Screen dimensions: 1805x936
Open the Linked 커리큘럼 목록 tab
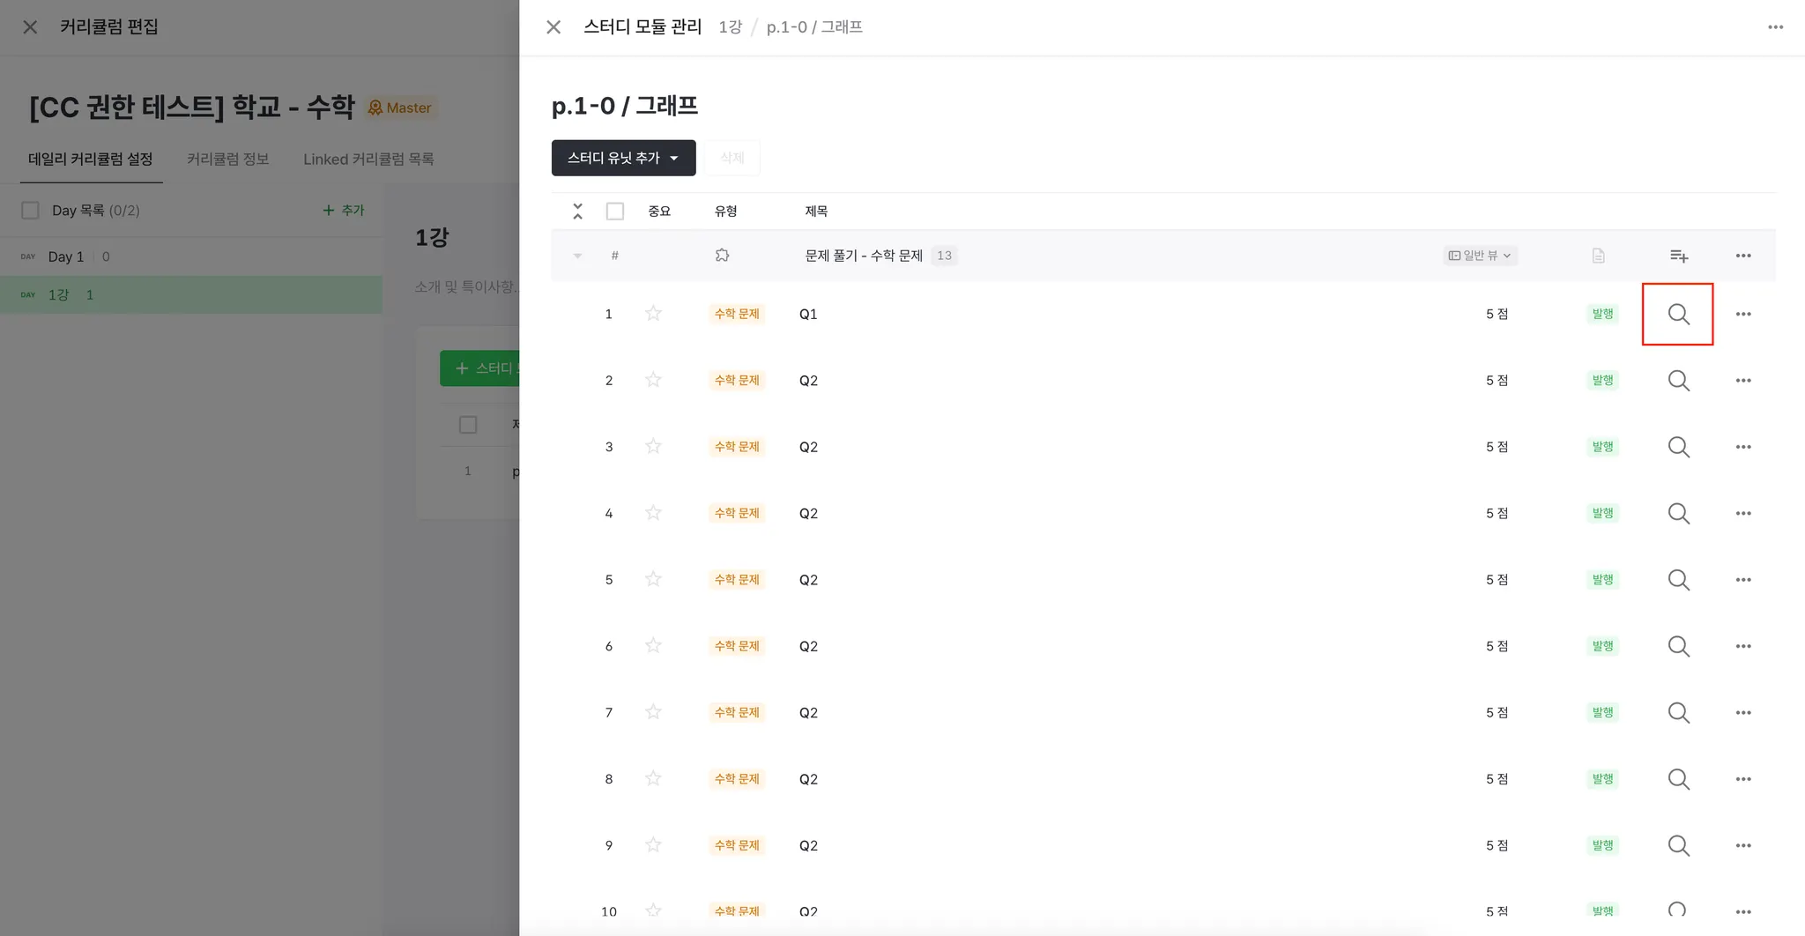tap(368, 160)
